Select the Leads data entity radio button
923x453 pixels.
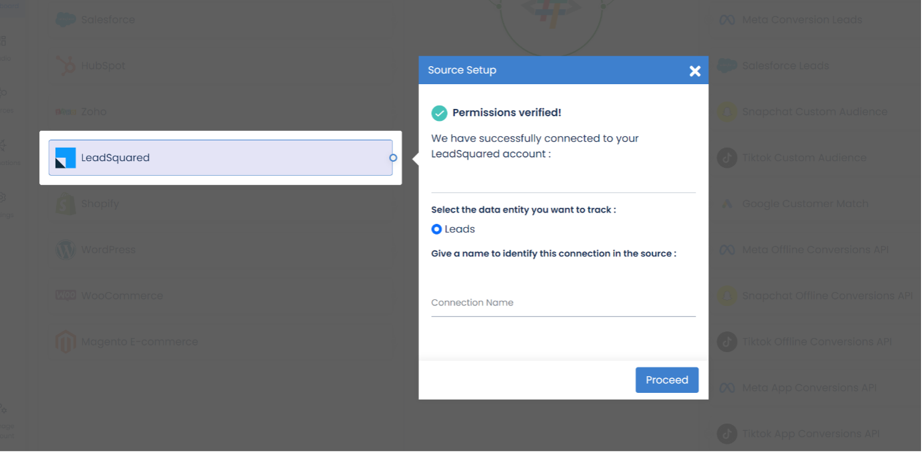pos(436,229)
